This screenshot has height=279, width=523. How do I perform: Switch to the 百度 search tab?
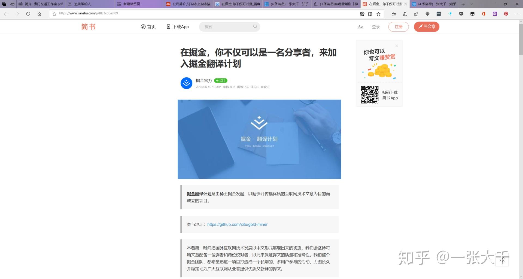pyautogui.click(x=238, y=4)
